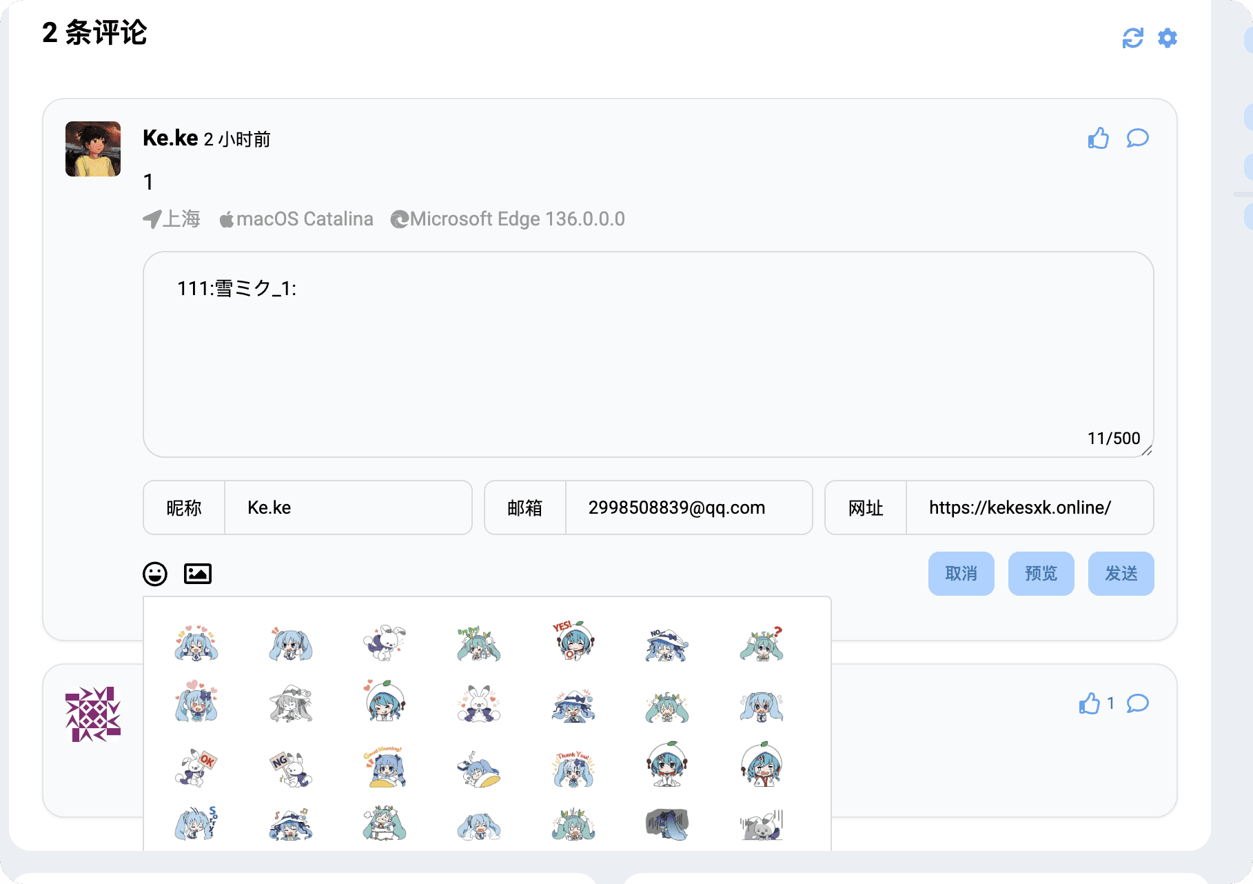1253x884 pixels.
Task: Click the 取消 cancel button
Action: pyautogui.click(x=961, y=574)
